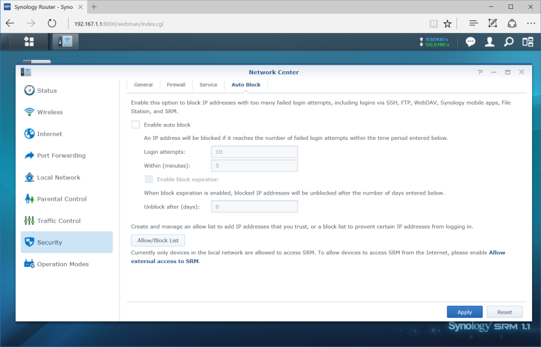Screen dimensions: 541x347
Task: Toggle Enable block expiration checkbox
Action: [149, 179]
